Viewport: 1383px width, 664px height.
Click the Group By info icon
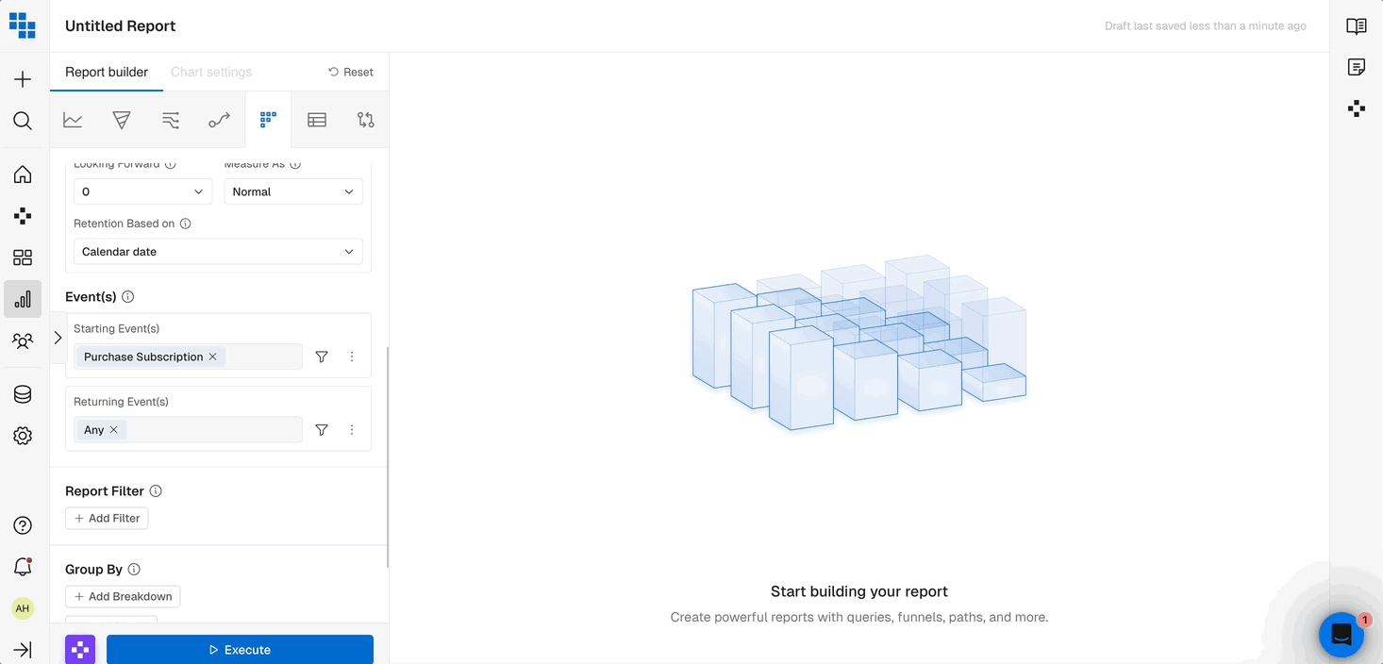pos(134,569)
